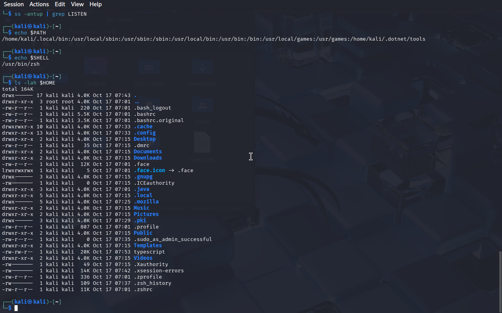The width and height of the screenshot is (502, 313).
Task: Open the Session menu
Action: coord(14,4)
